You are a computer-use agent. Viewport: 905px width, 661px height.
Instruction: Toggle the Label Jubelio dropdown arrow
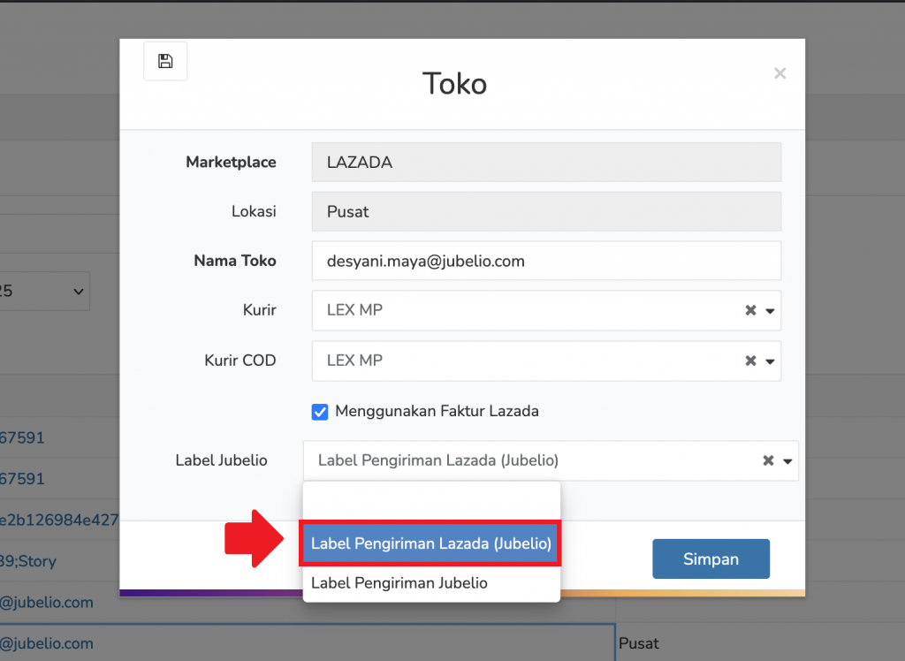click(787, 461)
